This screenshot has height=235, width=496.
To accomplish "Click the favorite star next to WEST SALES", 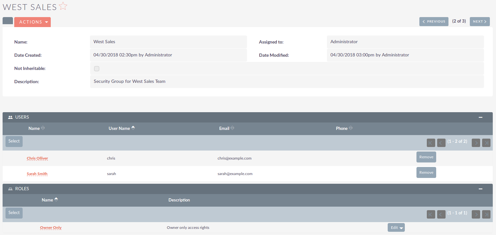I will click(63, 5).
